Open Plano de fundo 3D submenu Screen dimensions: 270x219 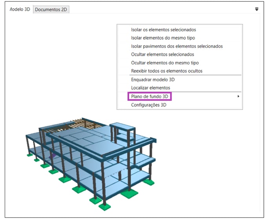click(150, 97)
